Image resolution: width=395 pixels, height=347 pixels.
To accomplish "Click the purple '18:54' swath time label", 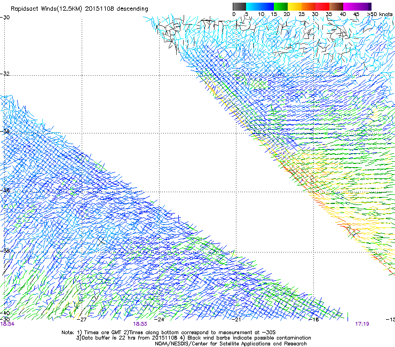I will pos(7,324).
